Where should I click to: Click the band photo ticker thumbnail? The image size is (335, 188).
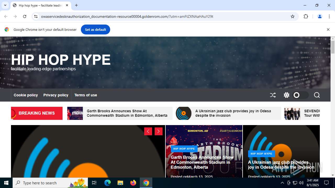click(x=292, y=113)
